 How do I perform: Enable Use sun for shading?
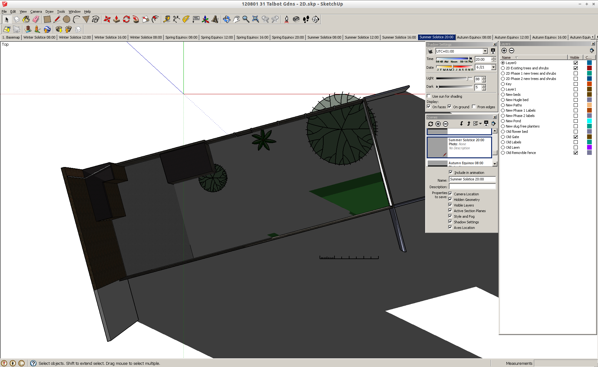click(429, 96)
